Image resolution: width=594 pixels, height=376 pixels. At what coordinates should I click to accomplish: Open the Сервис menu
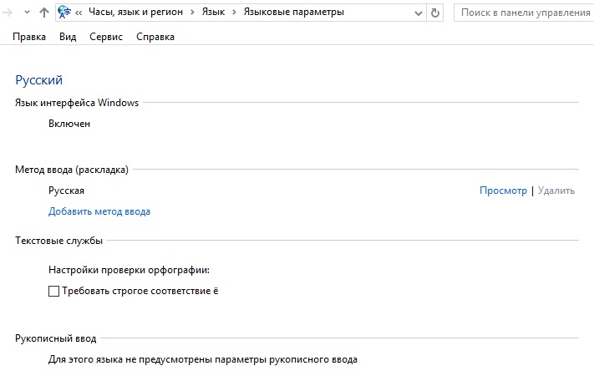tap(106, 38)
